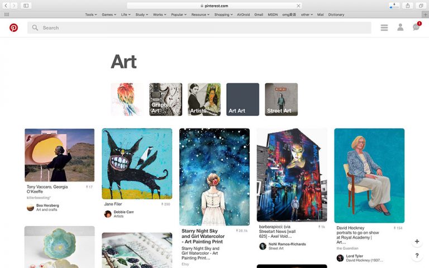Expand the Resource bookmarks folder

point(201,15)
